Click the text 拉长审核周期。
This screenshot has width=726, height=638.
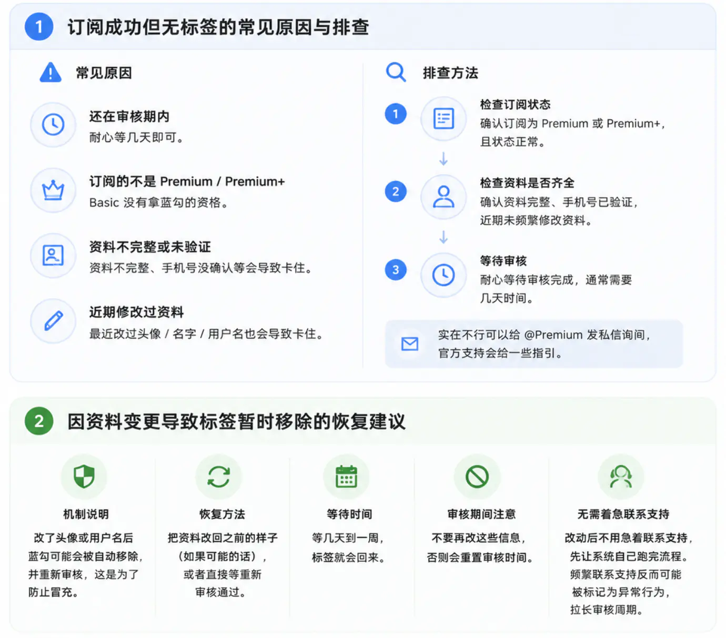click(x=608, y=610)
